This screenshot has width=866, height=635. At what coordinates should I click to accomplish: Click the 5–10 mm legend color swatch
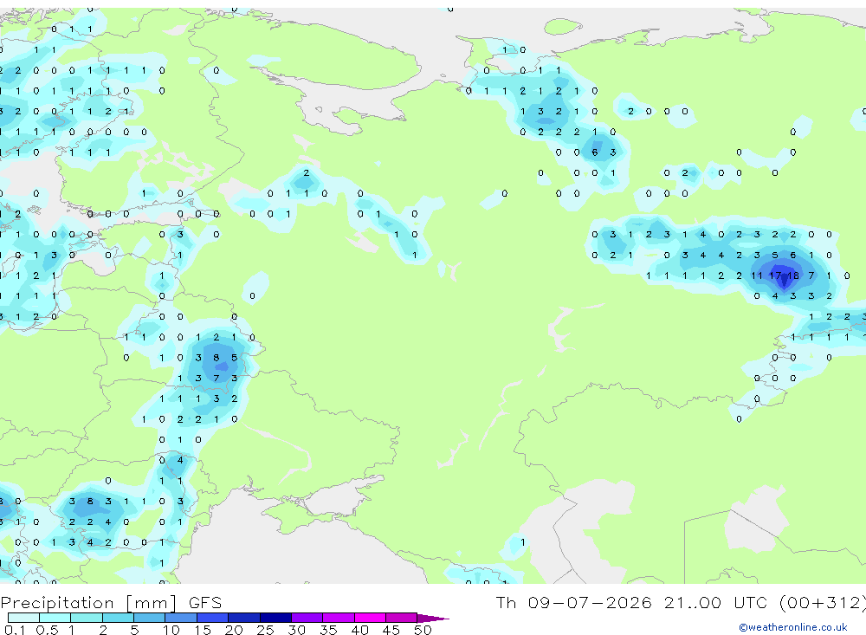click(149, 618)
